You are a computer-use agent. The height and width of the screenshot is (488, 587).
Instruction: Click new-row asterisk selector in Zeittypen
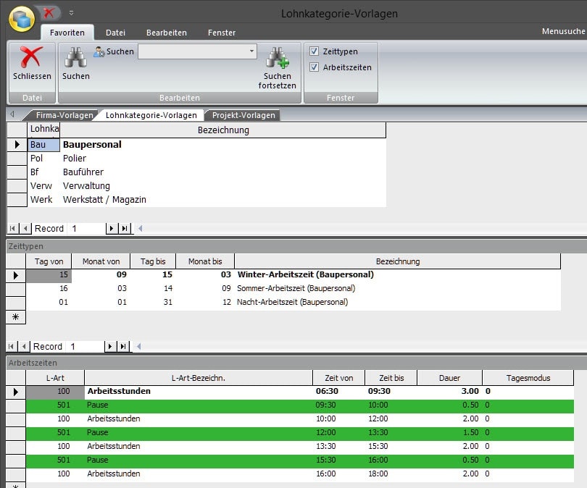click(16, 317)
